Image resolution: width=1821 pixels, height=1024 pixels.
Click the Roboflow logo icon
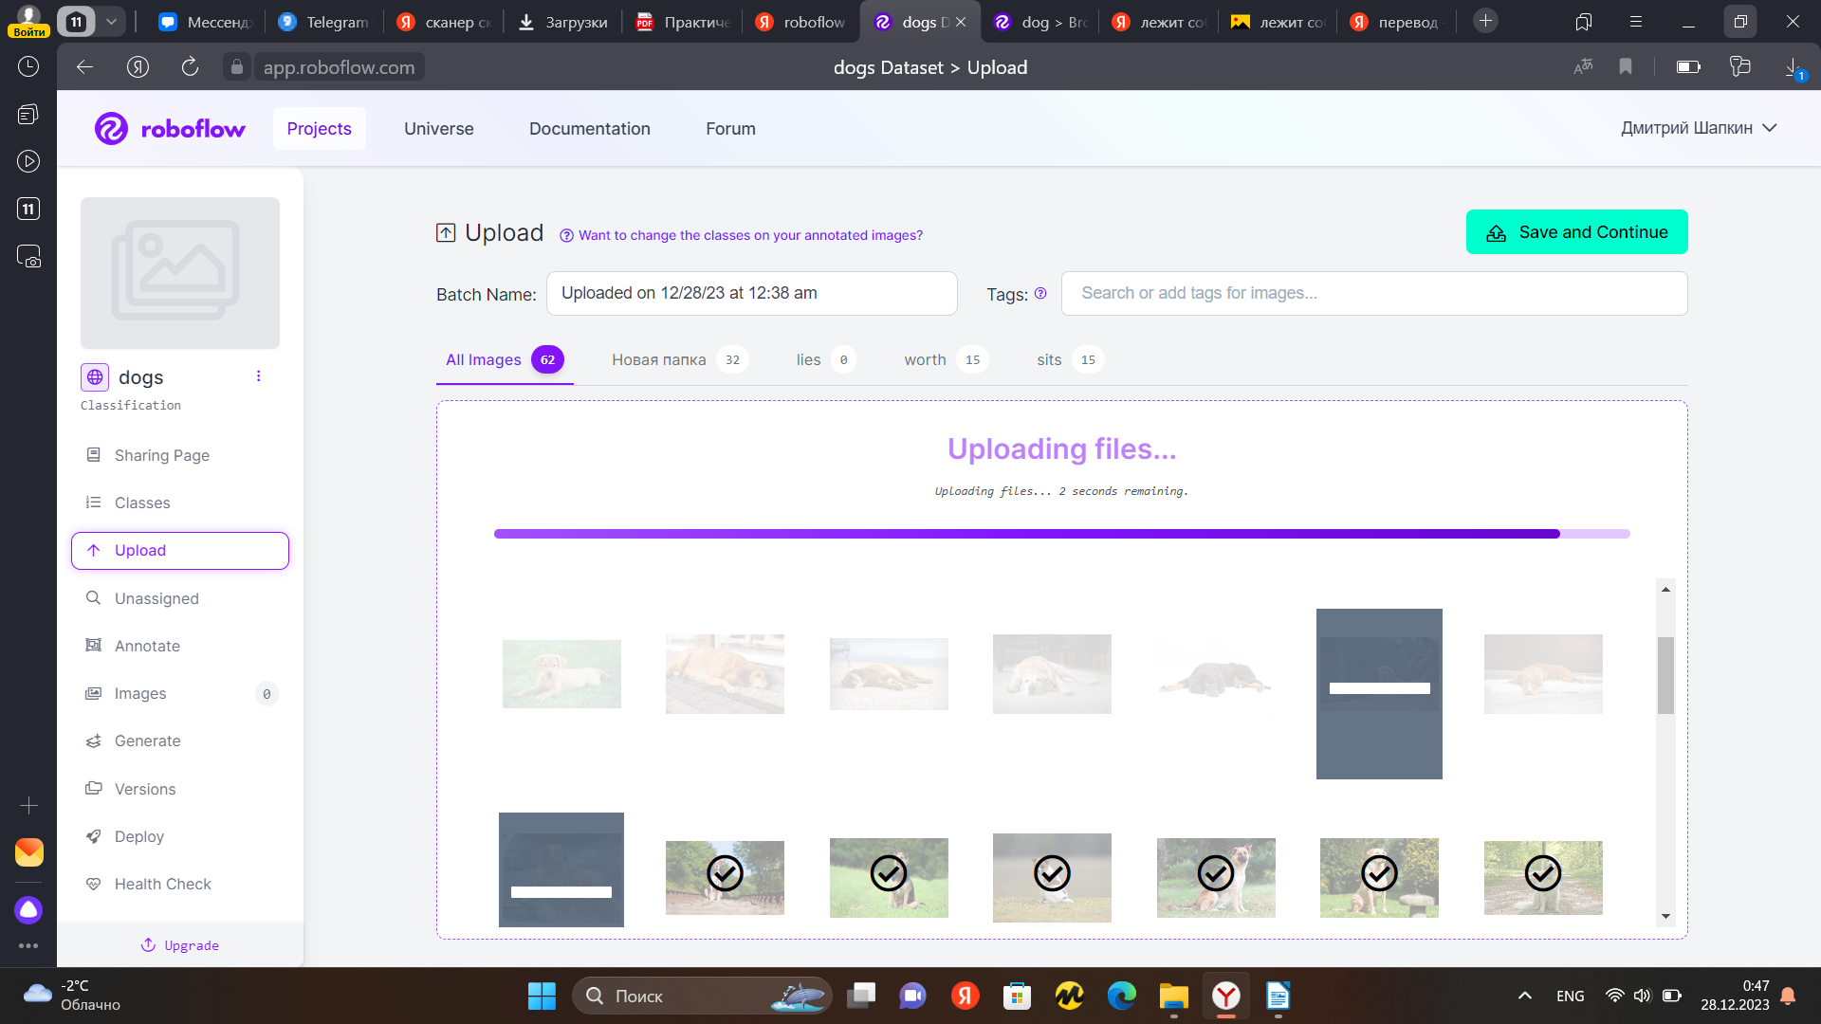(x=111, y=129)
